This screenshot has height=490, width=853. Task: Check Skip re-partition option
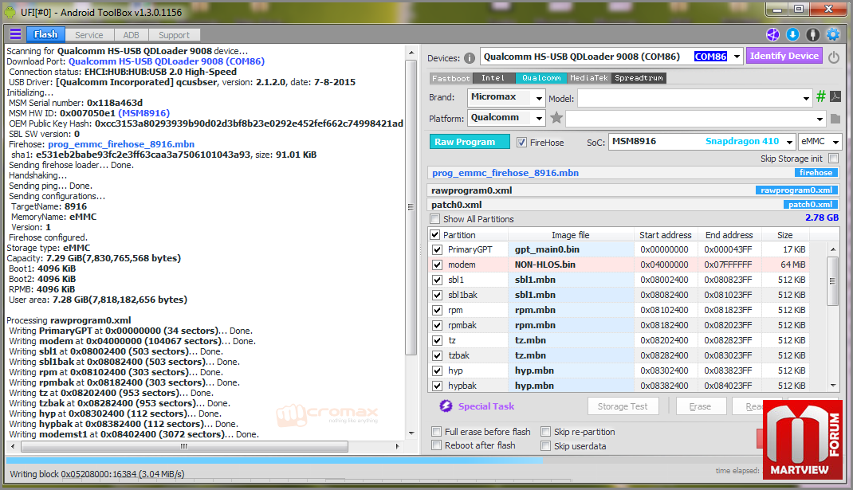click(545, 432)
